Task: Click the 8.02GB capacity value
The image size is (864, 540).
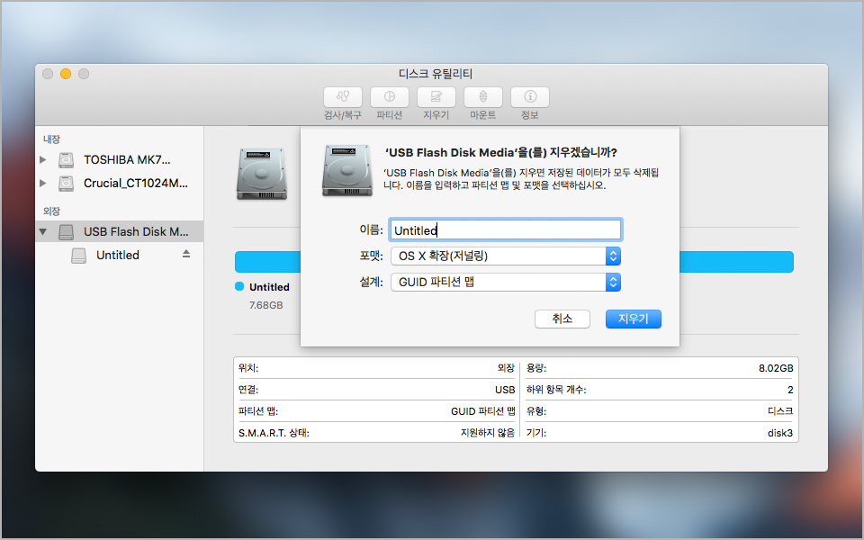Action: pyautogui.click(x=776, y=368)
